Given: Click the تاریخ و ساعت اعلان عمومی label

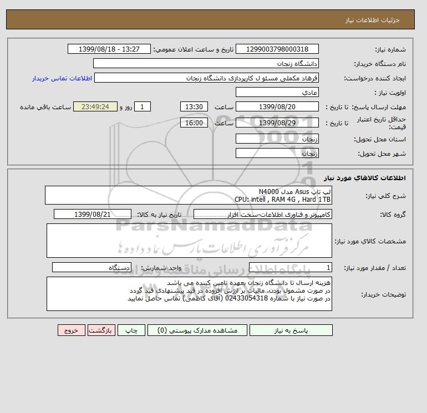Looking at the screenshot, I should tap(194, 49).
